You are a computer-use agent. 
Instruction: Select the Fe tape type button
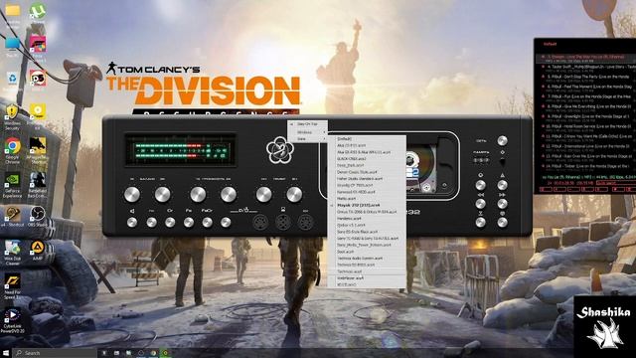189,222
